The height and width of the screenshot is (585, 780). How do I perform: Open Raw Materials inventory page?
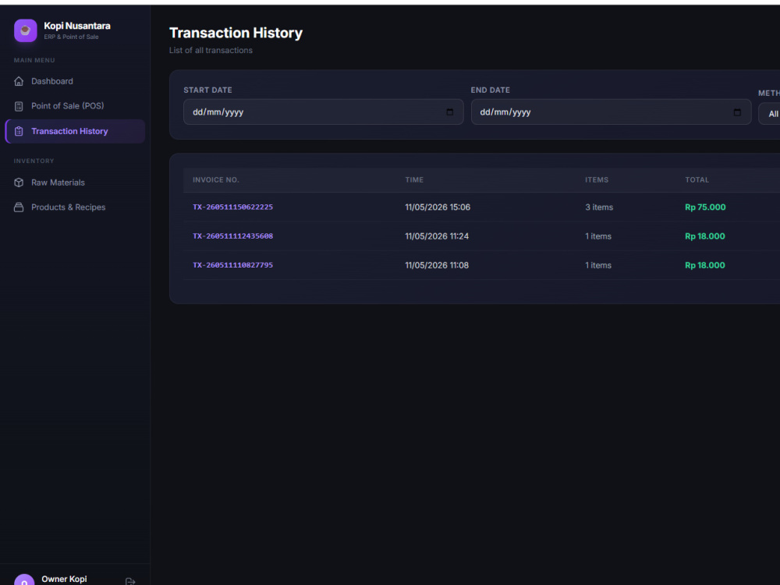[x=75, y=183]
